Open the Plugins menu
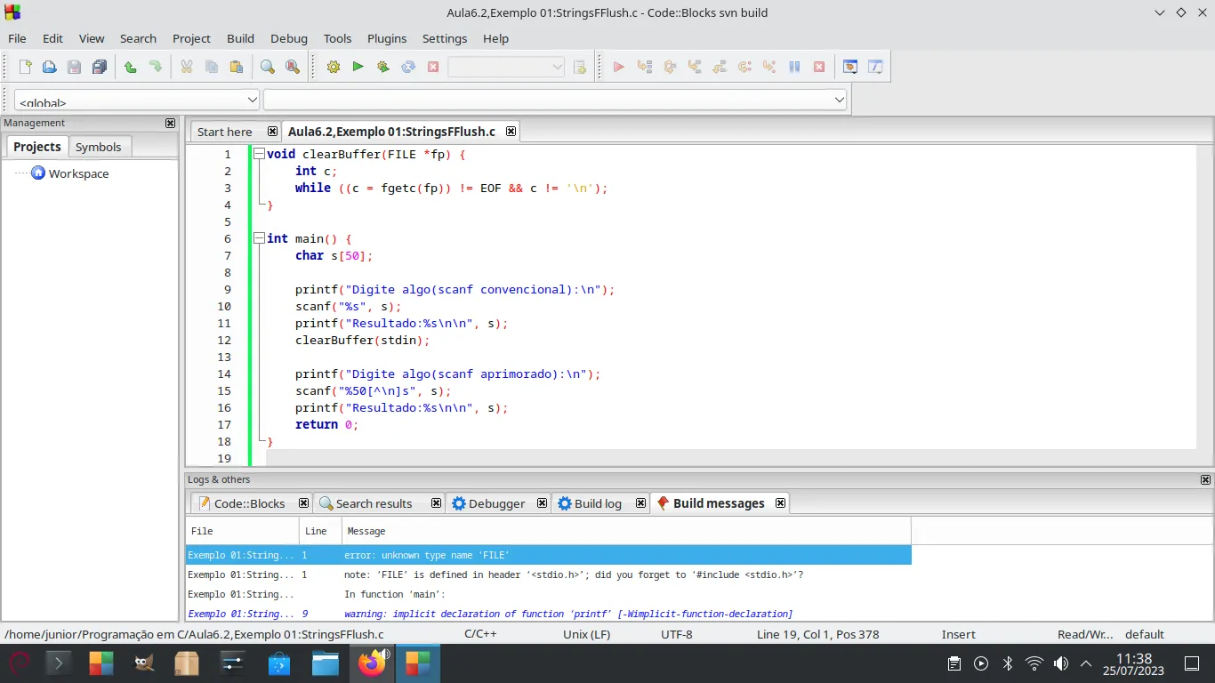The image size is (1215, 683). coord(387,38)
